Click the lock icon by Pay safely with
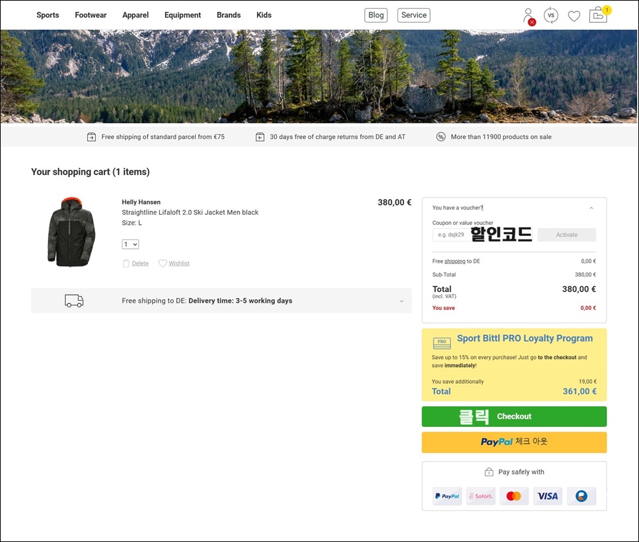The height and width of the screenshot is (542, 639). [x=489, y=472]
